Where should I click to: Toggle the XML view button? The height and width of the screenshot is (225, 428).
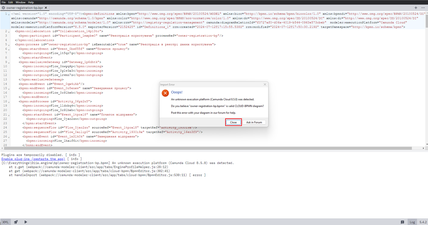click(x=6, y=222)
